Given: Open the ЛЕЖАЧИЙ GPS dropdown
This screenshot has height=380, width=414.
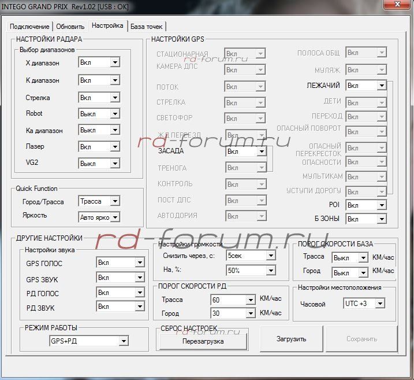Looking at the screenshot, I should coord(366,86).
